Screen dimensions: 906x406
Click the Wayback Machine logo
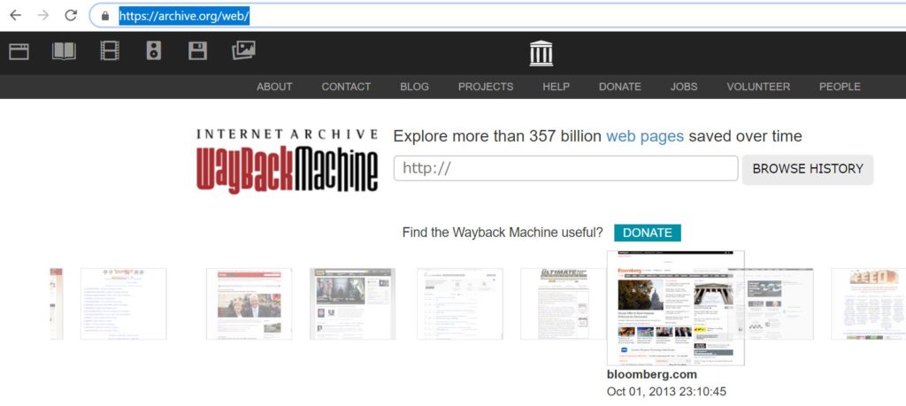pyautogui.click(x=288, y=161)
